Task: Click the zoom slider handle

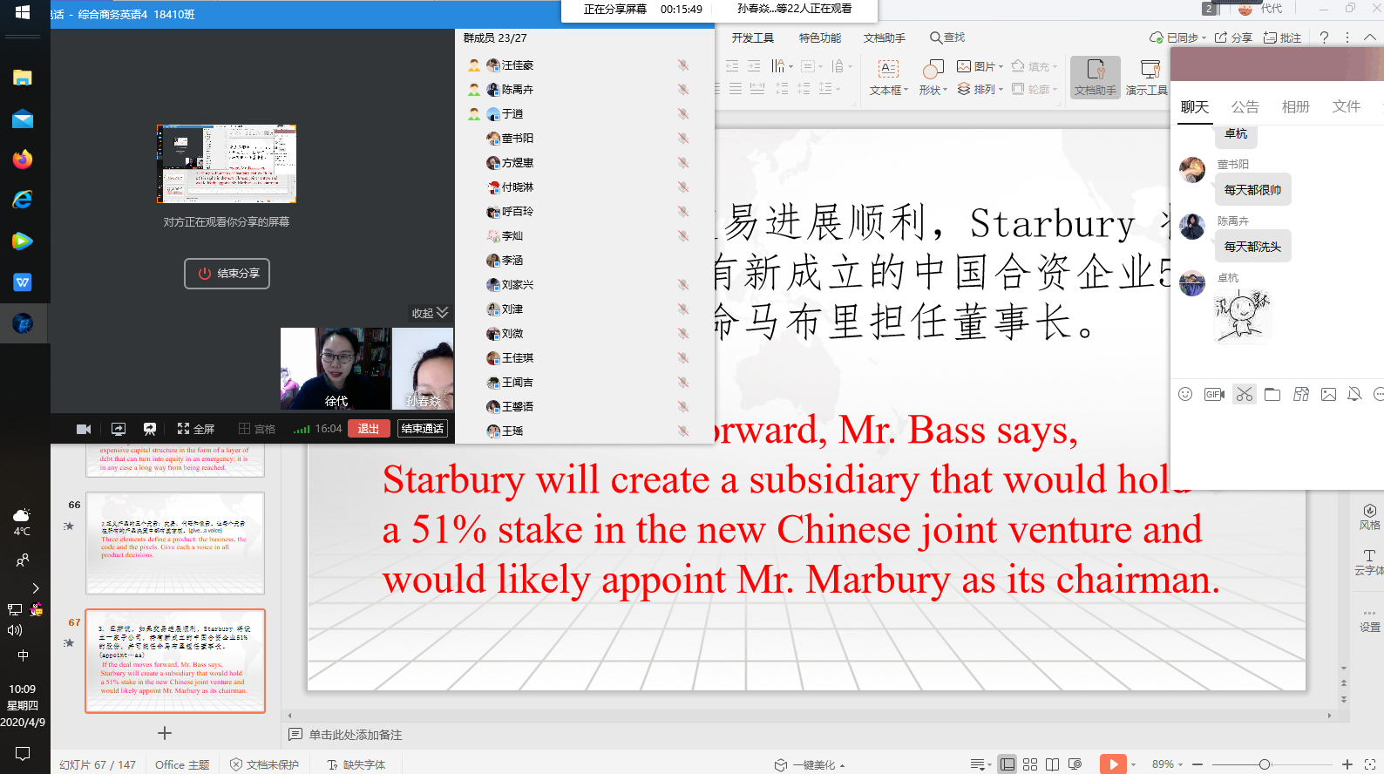Action: tap(1265, 764)
